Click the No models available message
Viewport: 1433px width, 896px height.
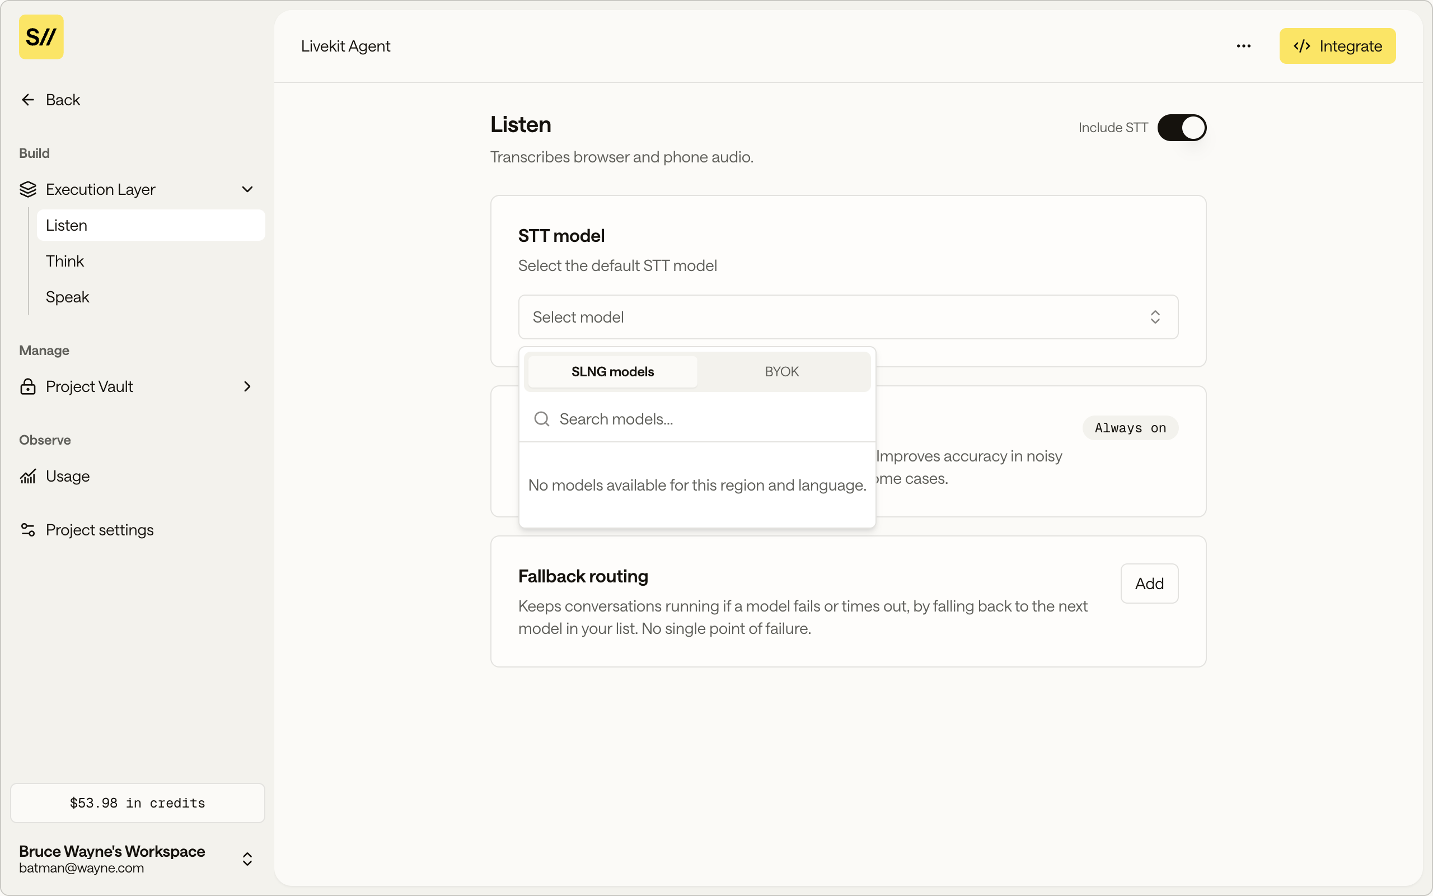click(x=697, y=486)
